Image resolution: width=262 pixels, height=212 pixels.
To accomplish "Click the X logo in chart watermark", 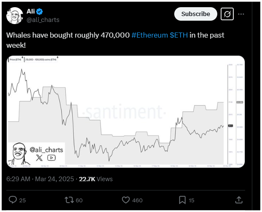I will click(39, 158).
